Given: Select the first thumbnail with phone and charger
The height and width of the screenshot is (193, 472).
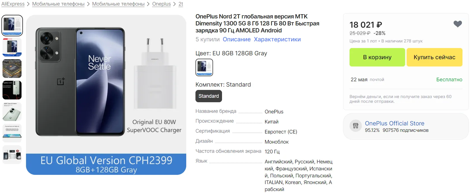Looking at the screenshot, I should click(12, 25).
